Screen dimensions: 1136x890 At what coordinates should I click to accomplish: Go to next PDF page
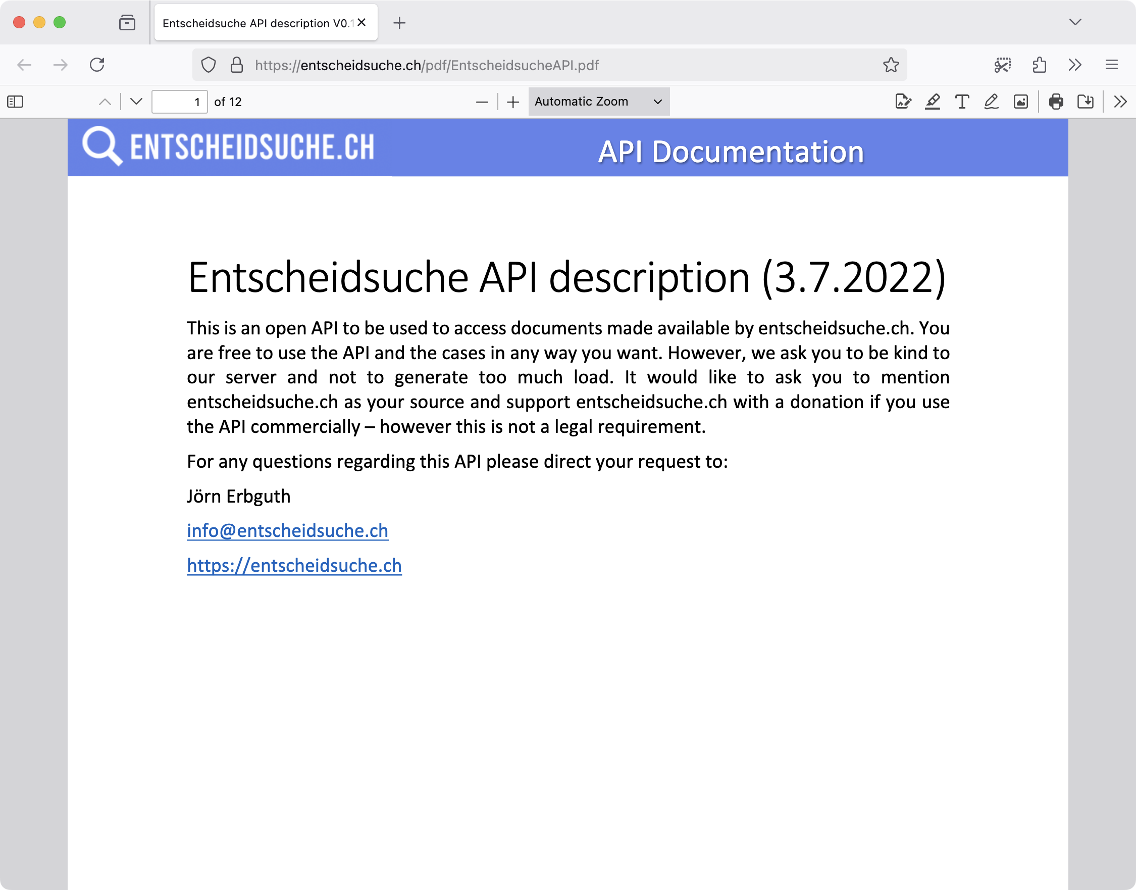(136, 102)
